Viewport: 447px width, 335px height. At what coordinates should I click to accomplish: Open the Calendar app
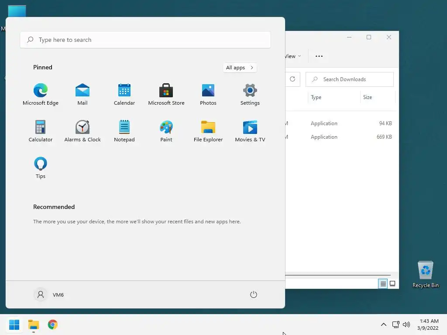(124, 95)
